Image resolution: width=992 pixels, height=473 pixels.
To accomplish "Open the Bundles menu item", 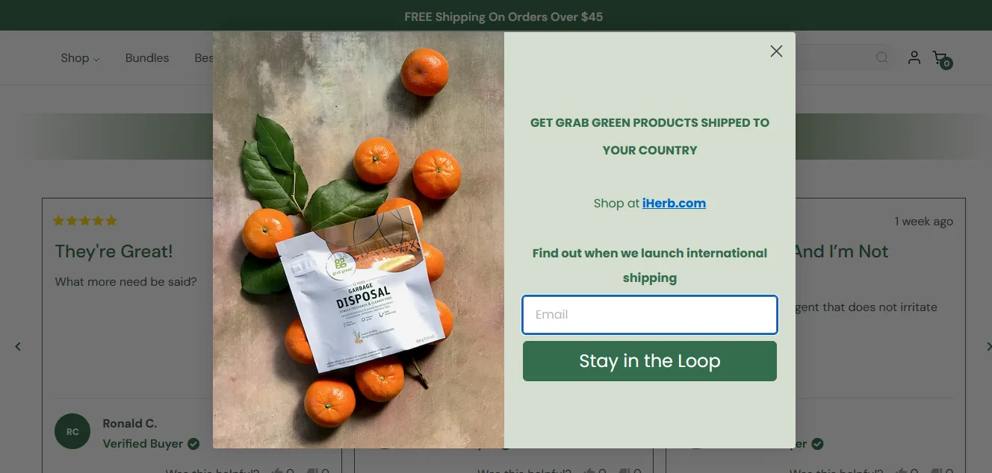I will 147,58.
